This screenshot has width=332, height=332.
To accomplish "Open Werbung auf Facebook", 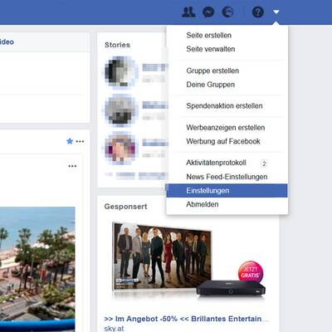I will point(223,141).
